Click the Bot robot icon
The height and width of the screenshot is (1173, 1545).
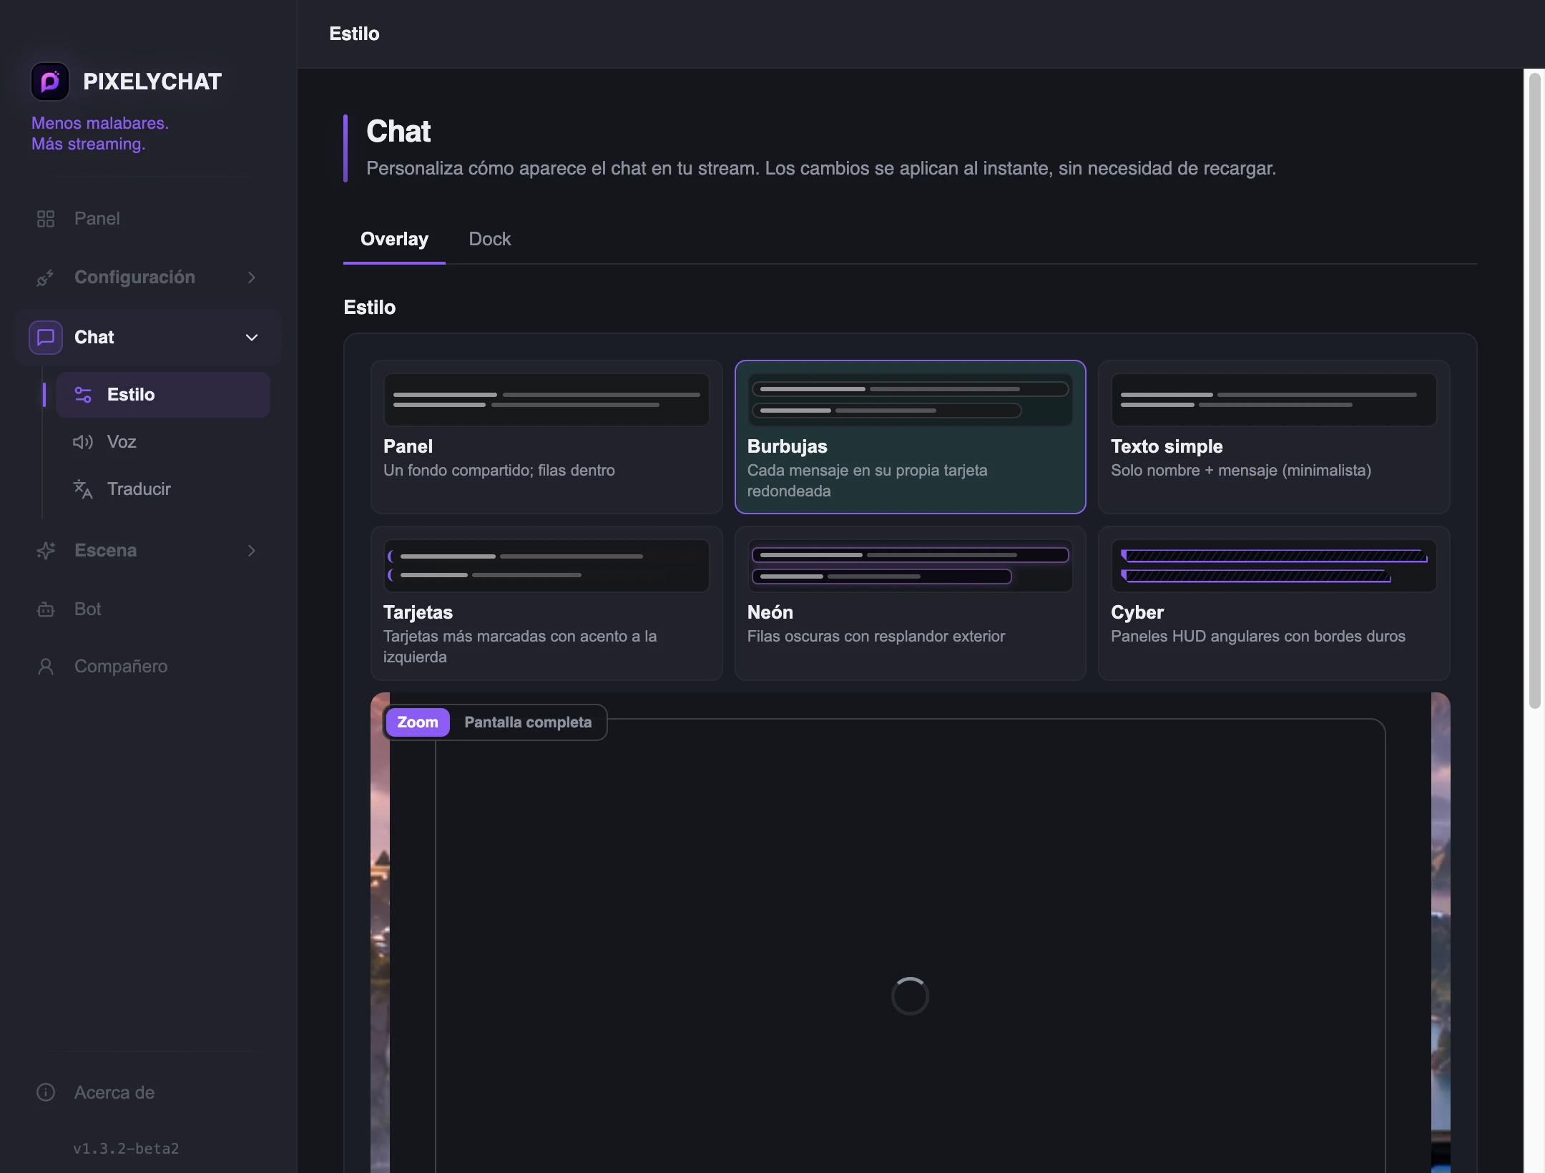[x=46, y=609]
